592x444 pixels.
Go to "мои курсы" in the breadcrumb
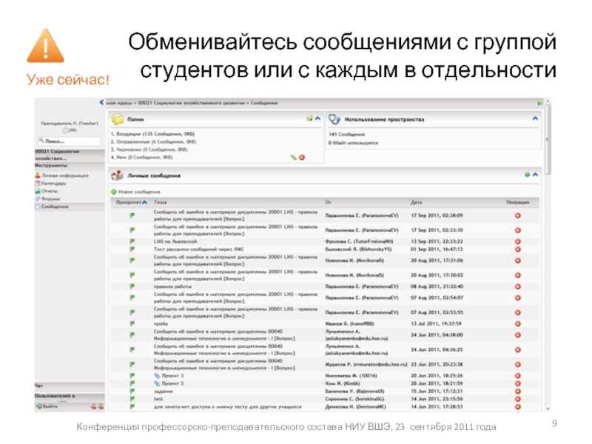point(119,103)
